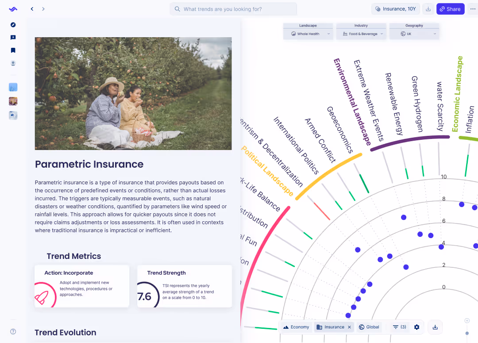The image size is (478, 343).
Task: Select the Renewable Energy trend label
Action: click(x=394, y=104)
